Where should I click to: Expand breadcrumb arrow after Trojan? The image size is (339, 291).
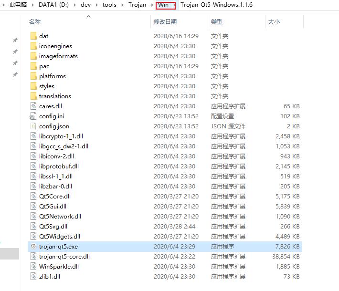tap(152, 5)
